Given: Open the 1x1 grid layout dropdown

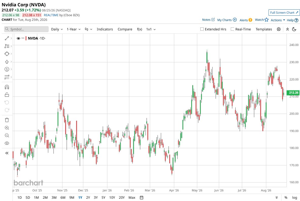Looking at the screenshot, I should tap(151, 29).
